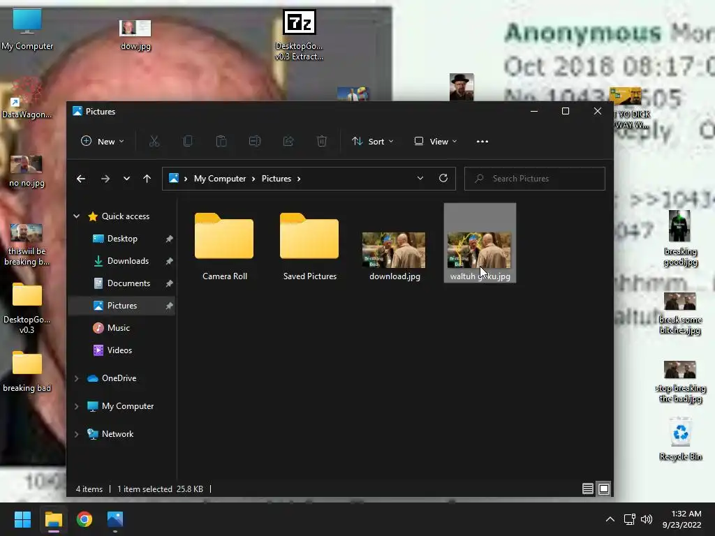The width and height of the screenshot is (715, 536).
Task: Switch to details view in status bar
Action: coord(588,489)
